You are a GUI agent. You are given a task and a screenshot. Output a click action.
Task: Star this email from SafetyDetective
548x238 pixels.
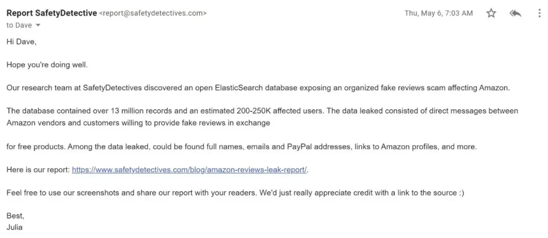click(491, 13)
